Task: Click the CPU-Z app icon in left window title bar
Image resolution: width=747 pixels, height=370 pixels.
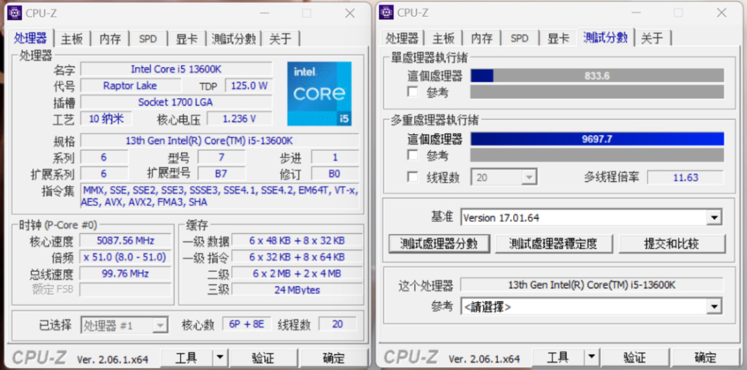Action: click(15, 12)
